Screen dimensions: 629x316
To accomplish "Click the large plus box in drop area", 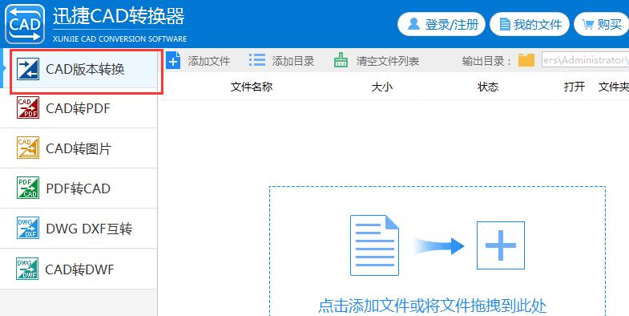I will tap(501, 245).
